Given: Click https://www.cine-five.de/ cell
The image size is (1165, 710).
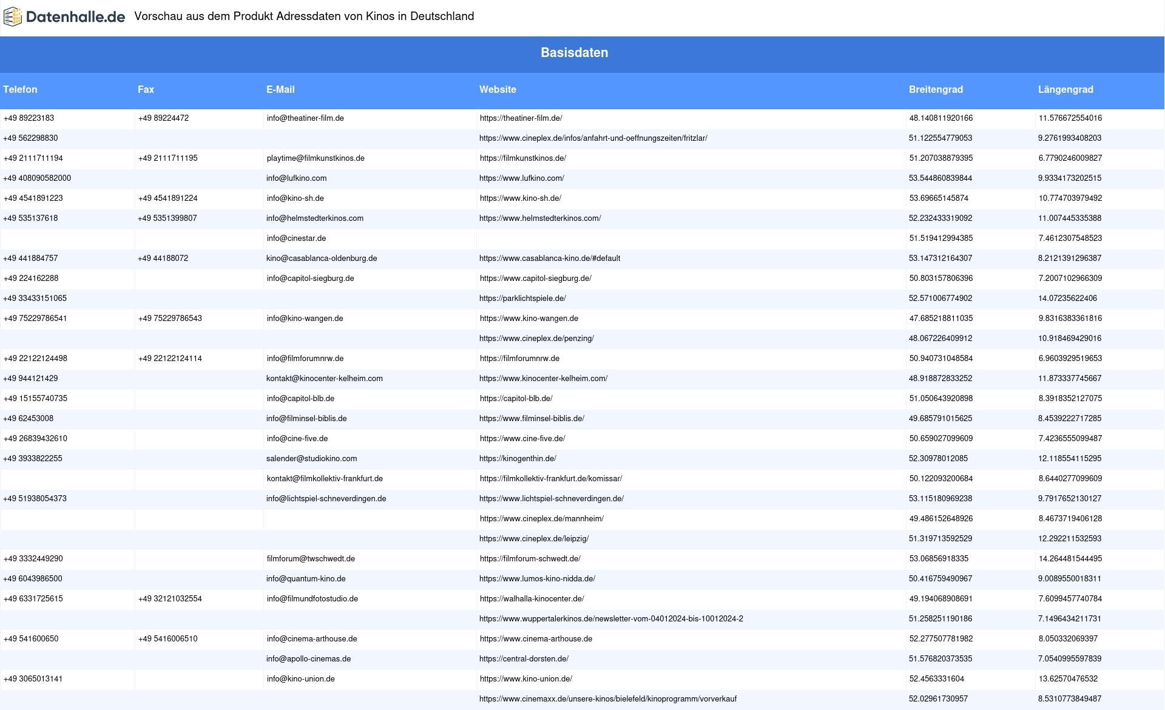Looking at the screenshot, I should pyautogui.click(x=522, y=439).
